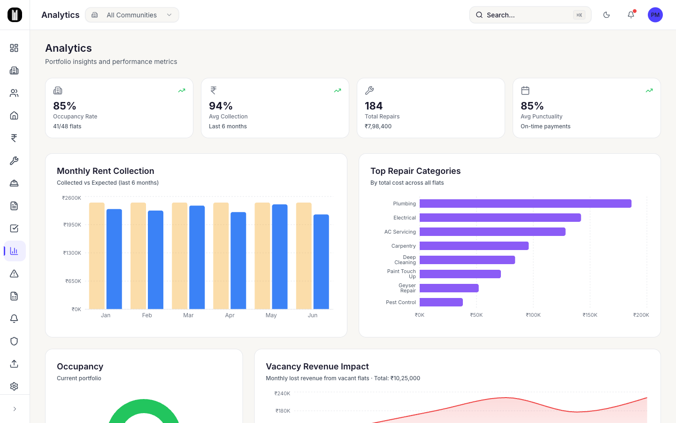Open the flats home icon in sidebar

pyautogui.click(x=14, y=116)
